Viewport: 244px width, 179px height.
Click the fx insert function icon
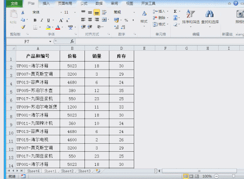pos(72,41)
